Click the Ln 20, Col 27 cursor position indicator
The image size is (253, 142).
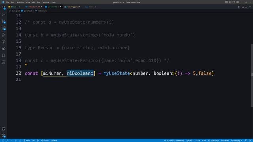174,140
